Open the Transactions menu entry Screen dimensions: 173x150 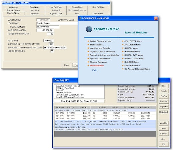coord(97,45)
